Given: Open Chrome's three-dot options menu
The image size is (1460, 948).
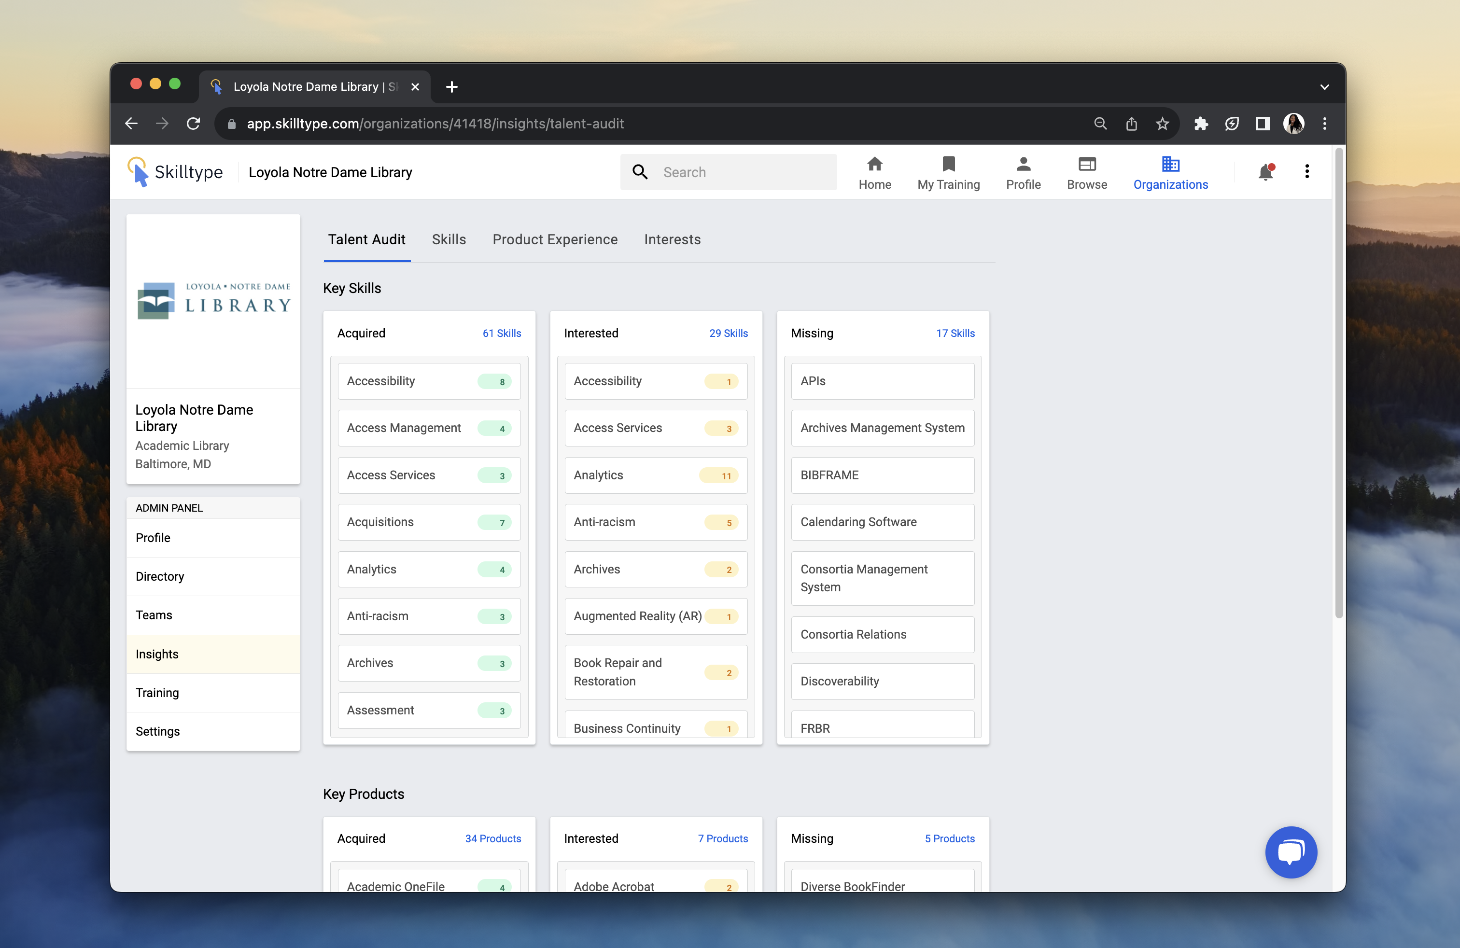Looking at the screenshot, I should [1324, 124].
